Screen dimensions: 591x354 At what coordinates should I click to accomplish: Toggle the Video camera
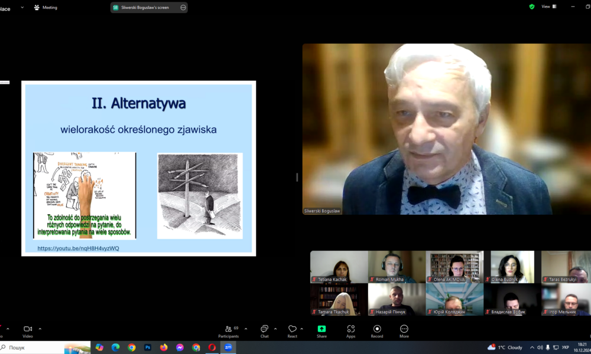(28, 332)
